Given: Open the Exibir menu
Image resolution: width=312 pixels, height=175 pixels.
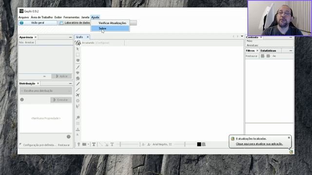Looking at the screenshot, I should [x=58, y=17].
